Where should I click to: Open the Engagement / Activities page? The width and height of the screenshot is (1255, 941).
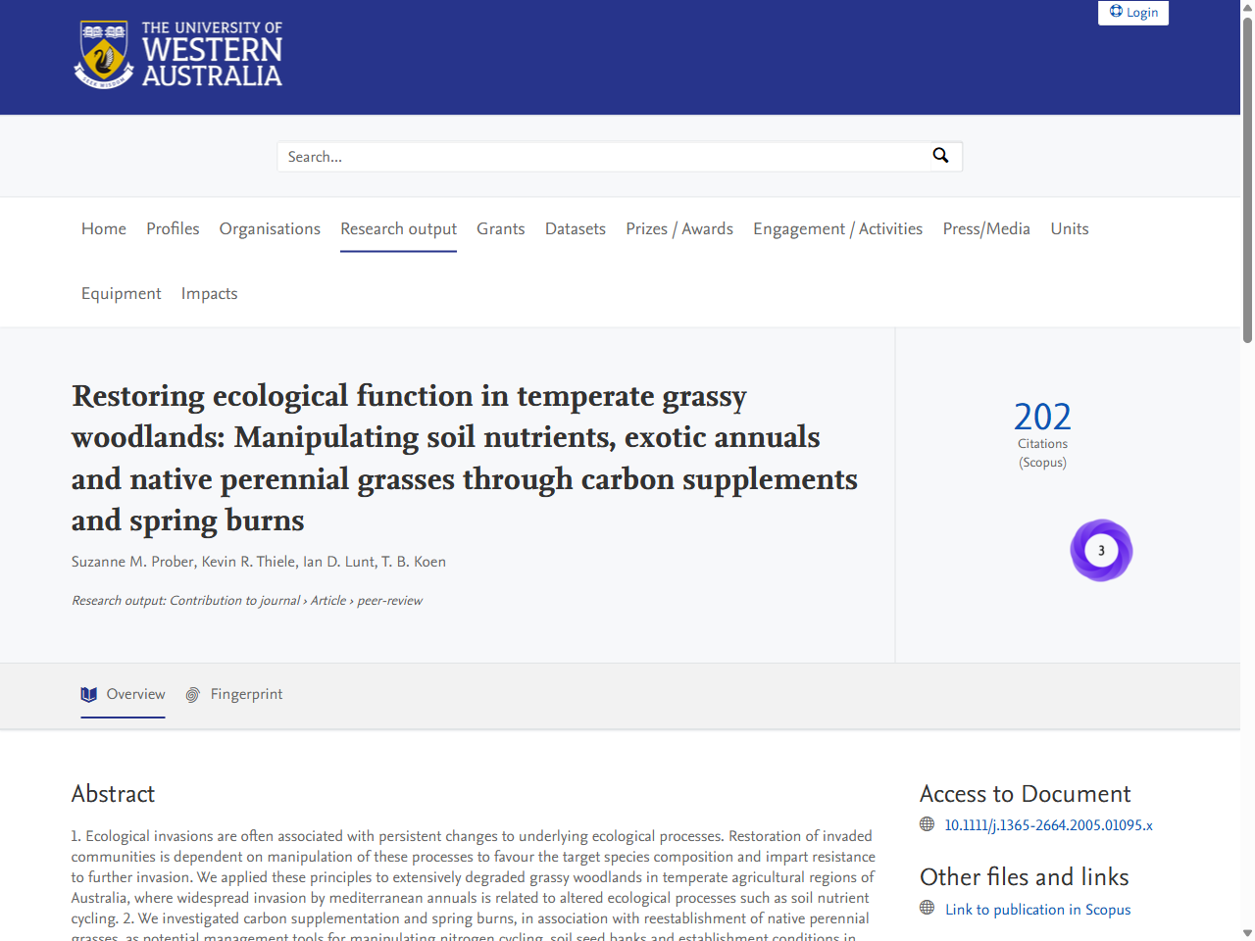coord(837,228)
